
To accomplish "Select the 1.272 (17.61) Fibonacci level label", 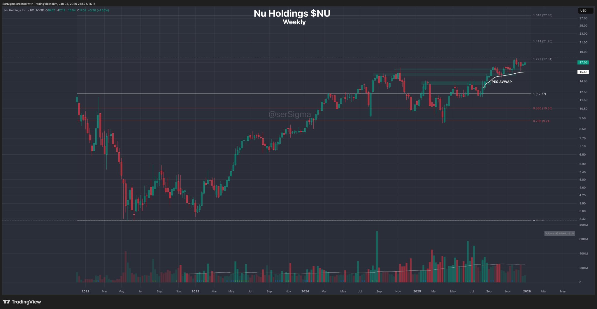I will [542, 59].
